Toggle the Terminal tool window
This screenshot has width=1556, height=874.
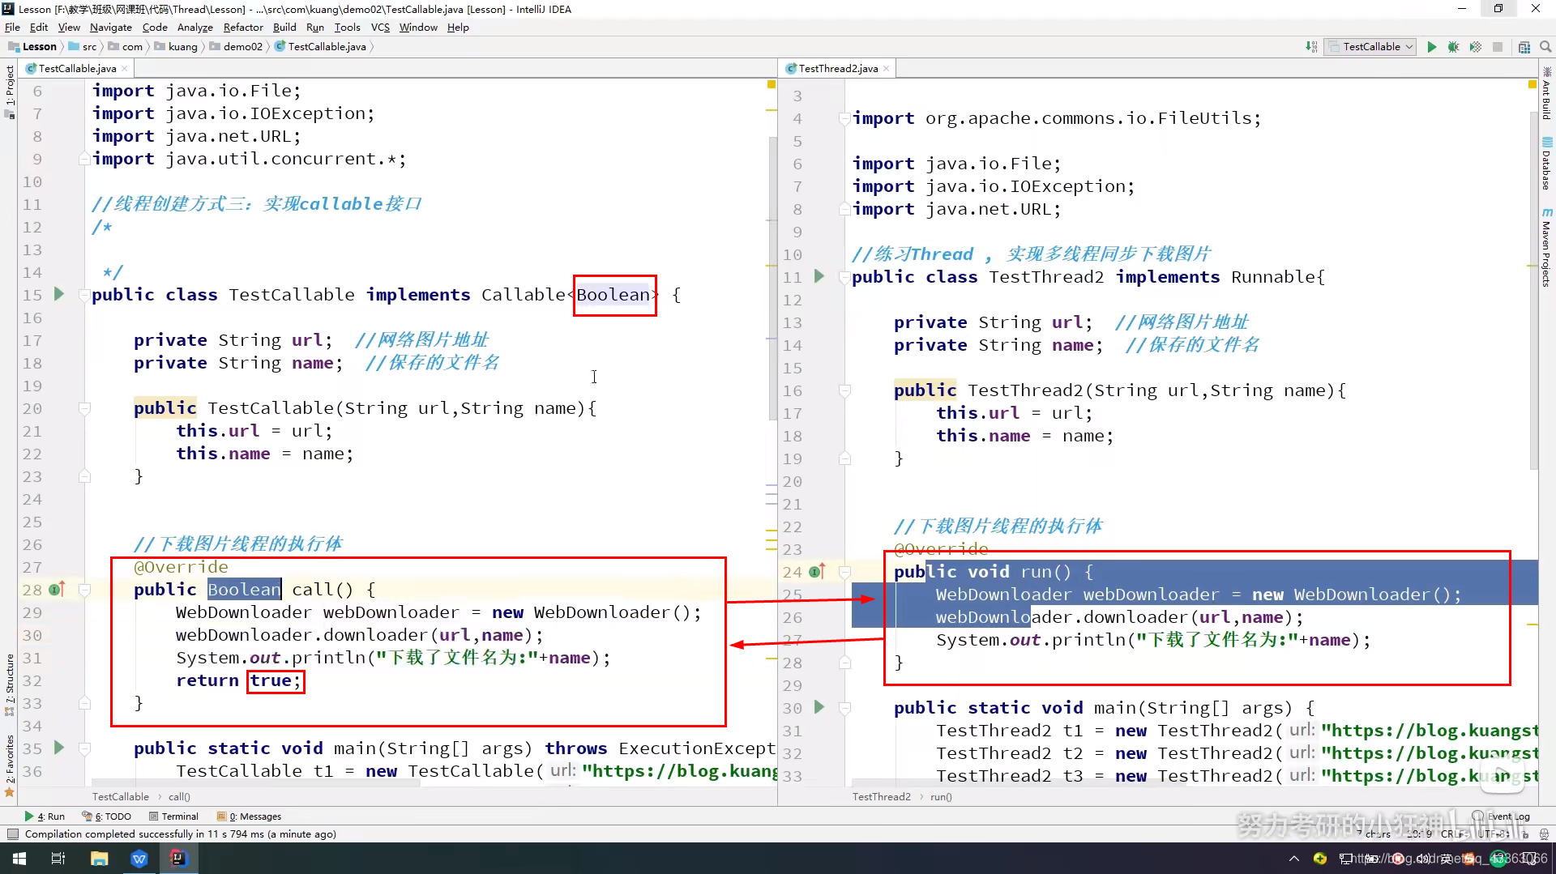click(x=173, y=816)
